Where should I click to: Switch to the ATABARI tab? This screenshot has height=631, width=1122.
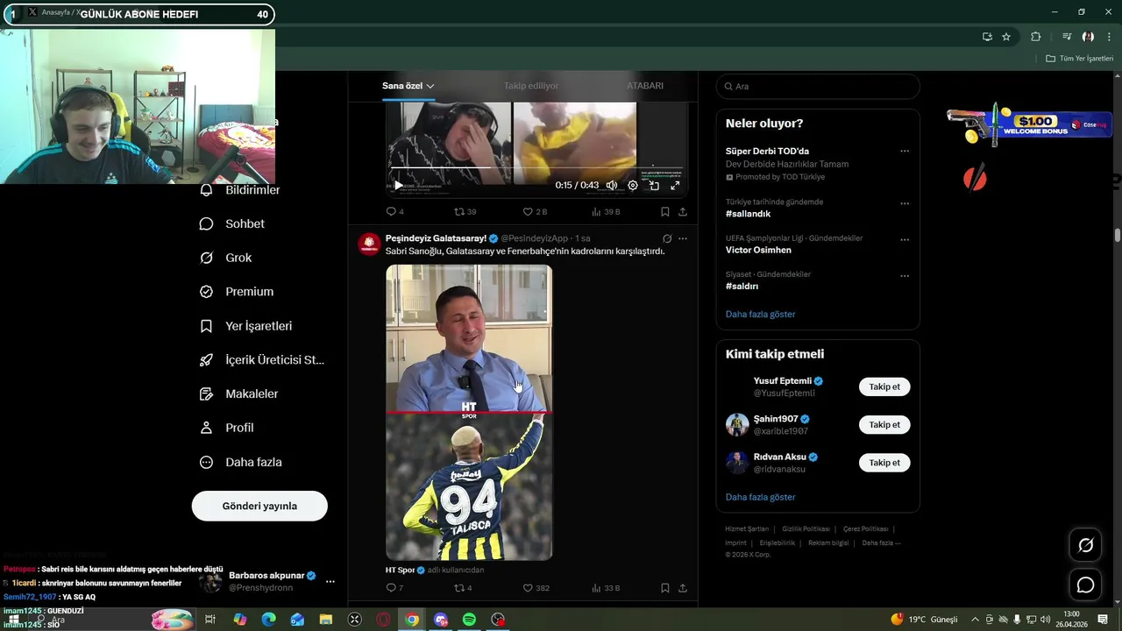click(645, 86)
